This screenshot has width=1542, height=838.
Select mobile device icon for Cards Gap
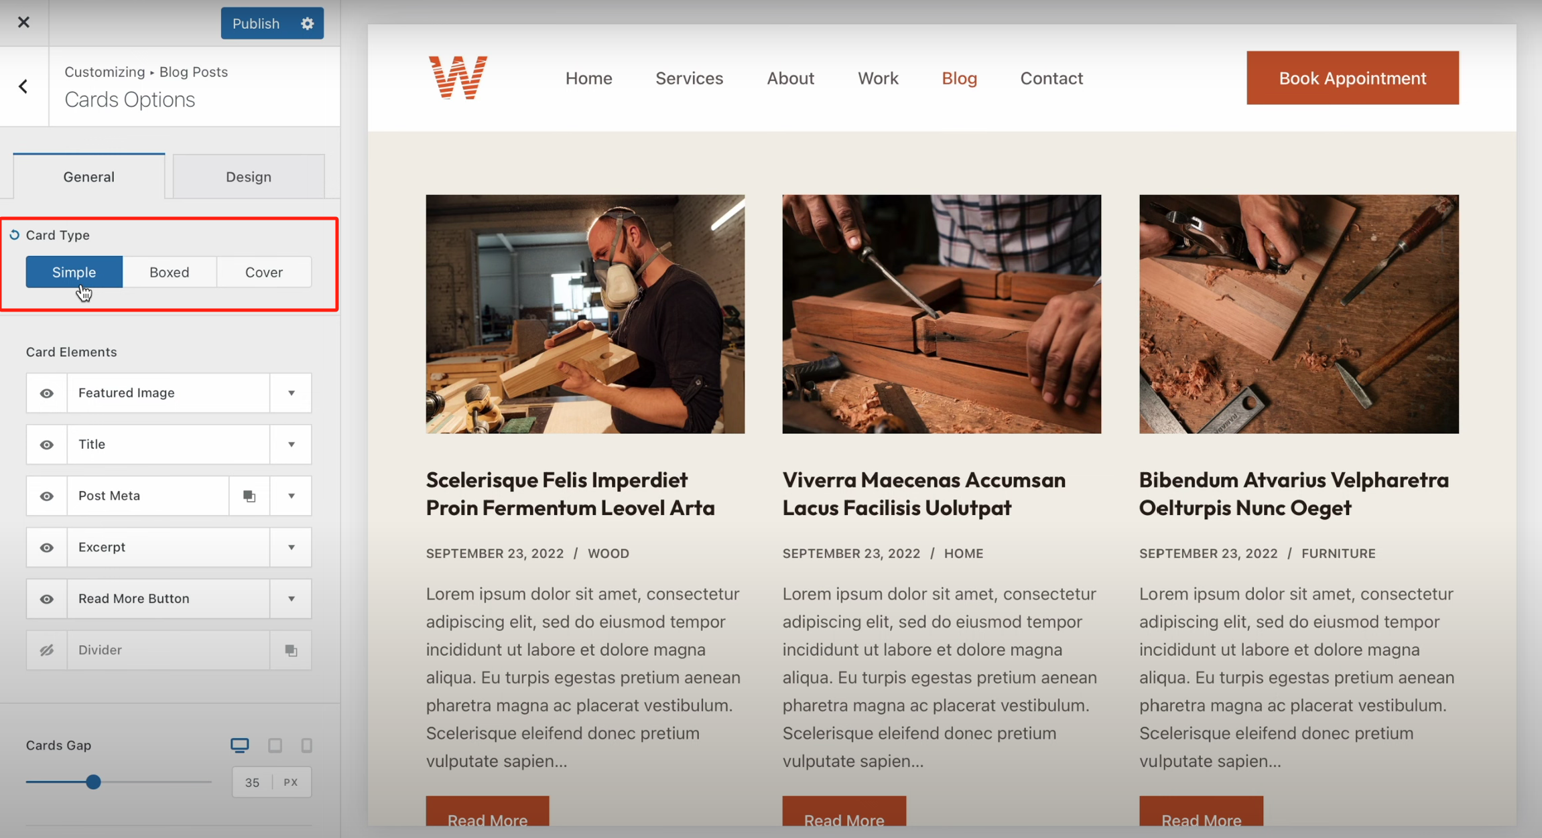(x=306, y=745)
